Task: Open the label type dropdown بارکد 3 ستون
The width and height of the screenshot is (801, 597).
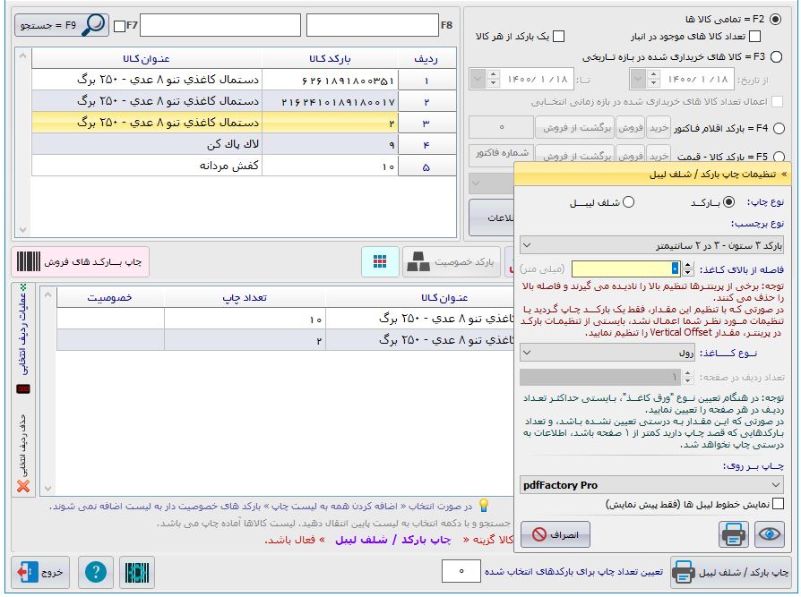Action: click(651, 244)
